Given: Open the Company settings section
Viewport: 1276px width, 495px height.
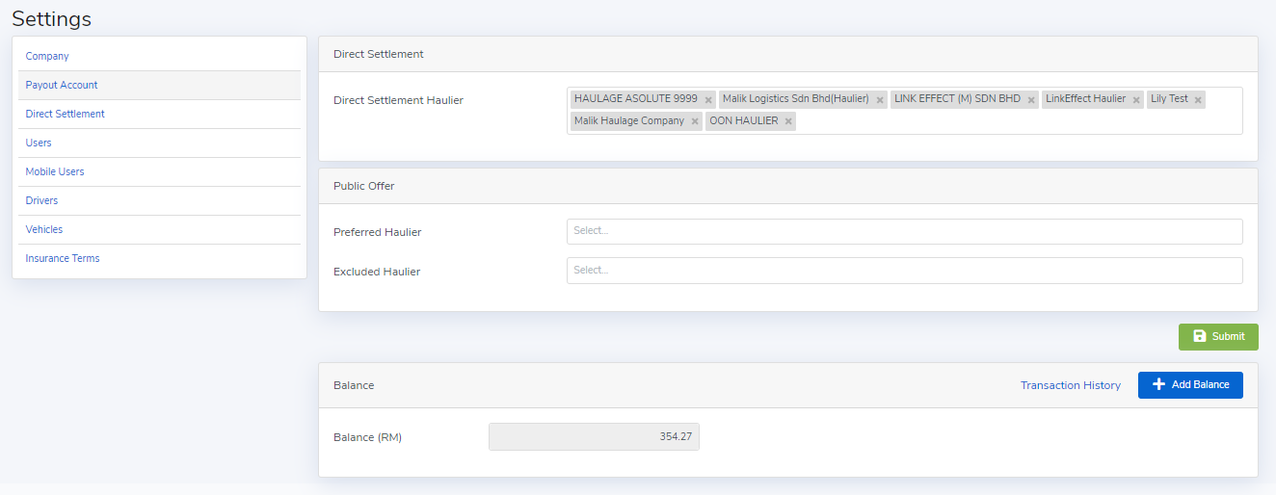Looking at the screenshot, I should tap(47, 57).
